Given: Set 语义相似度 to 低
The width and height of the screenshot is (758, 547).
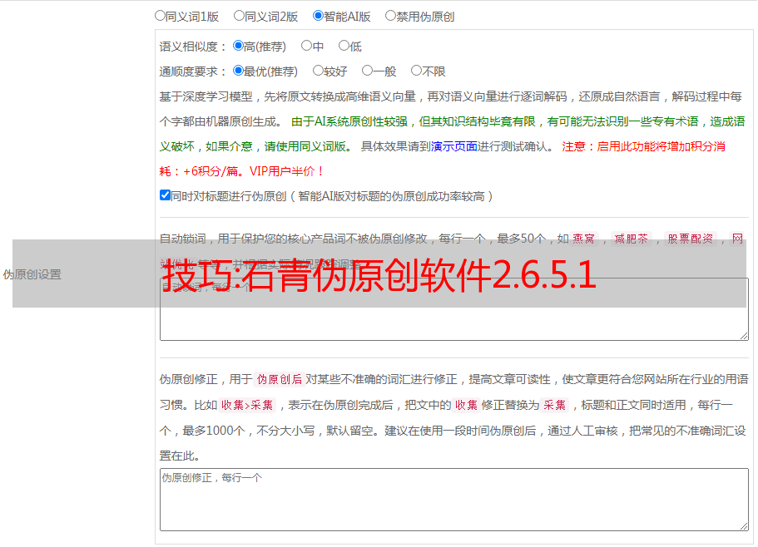Looking at the screenshot, I should [x=344, y=46].
